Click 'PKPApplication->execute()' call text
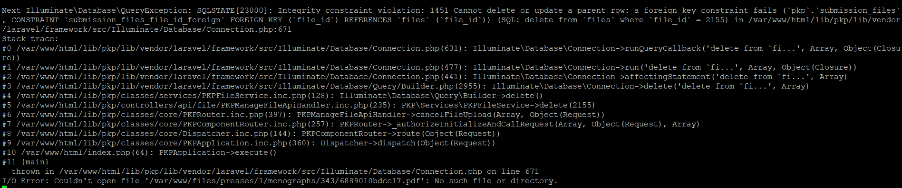Viewport: 902px width, 188px height. 218,152
